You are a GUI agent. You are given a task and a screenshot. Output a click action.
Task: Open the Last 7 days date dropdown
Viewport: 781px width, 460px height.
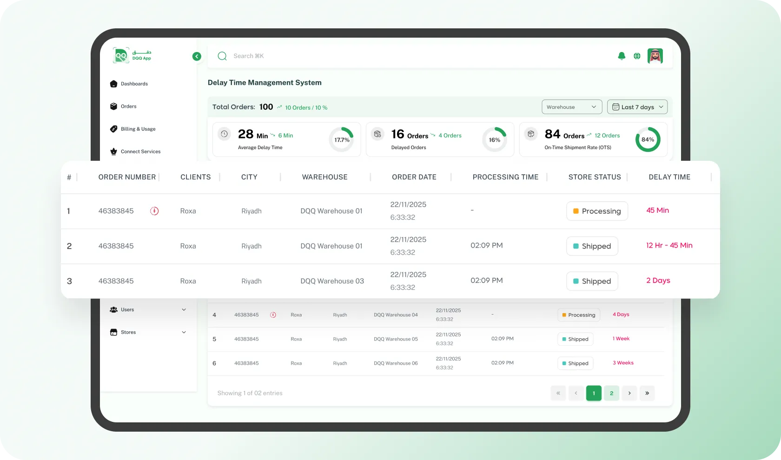[x=637, y=107]
